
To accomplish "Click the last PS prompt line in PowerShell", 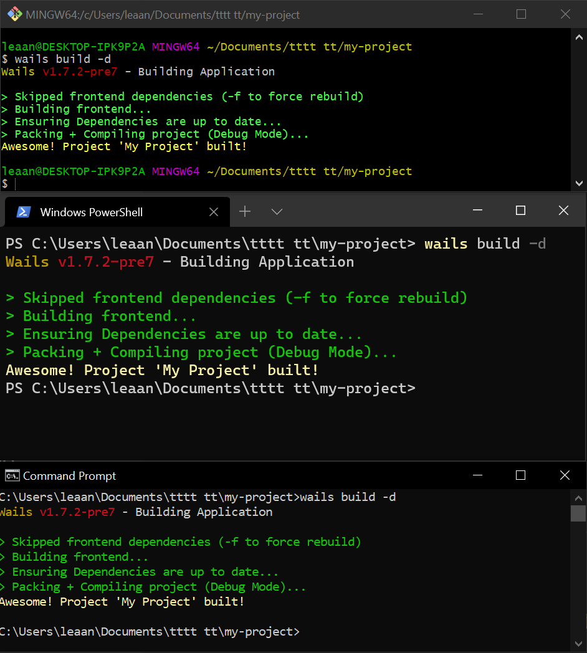I will [211, 389].
